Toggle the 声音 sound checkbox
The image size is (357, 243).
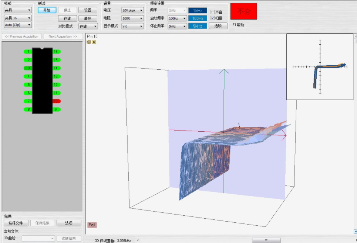pos(212,12)
